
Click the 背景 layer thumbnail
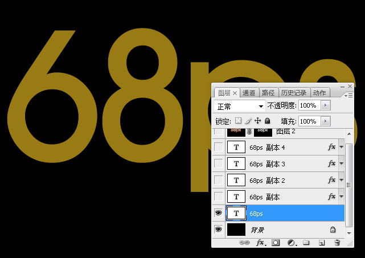[x=236, y=230]
